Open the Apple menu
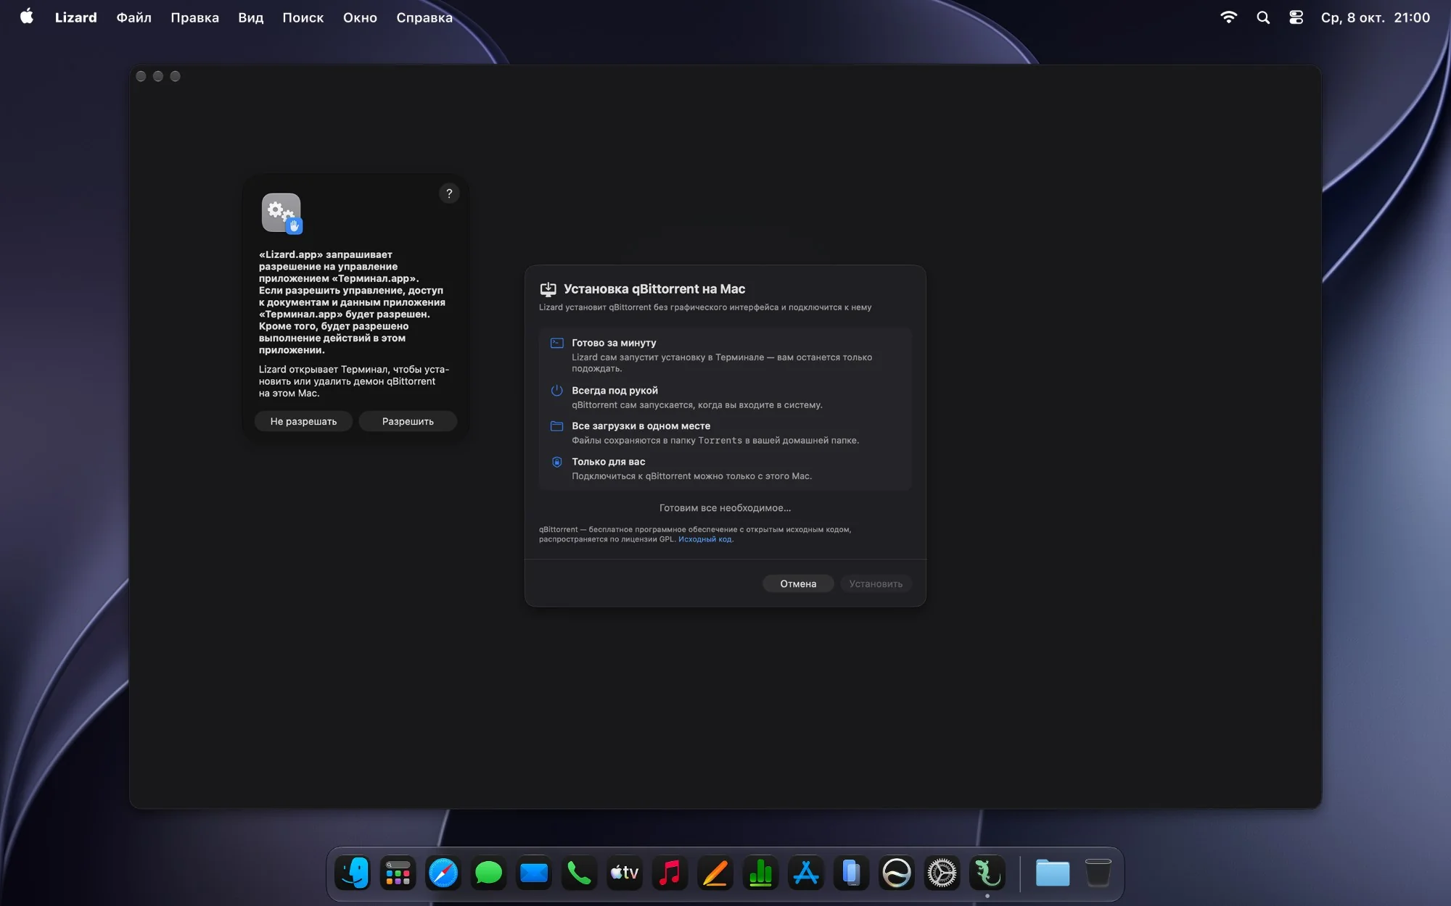 pos(27,17)
